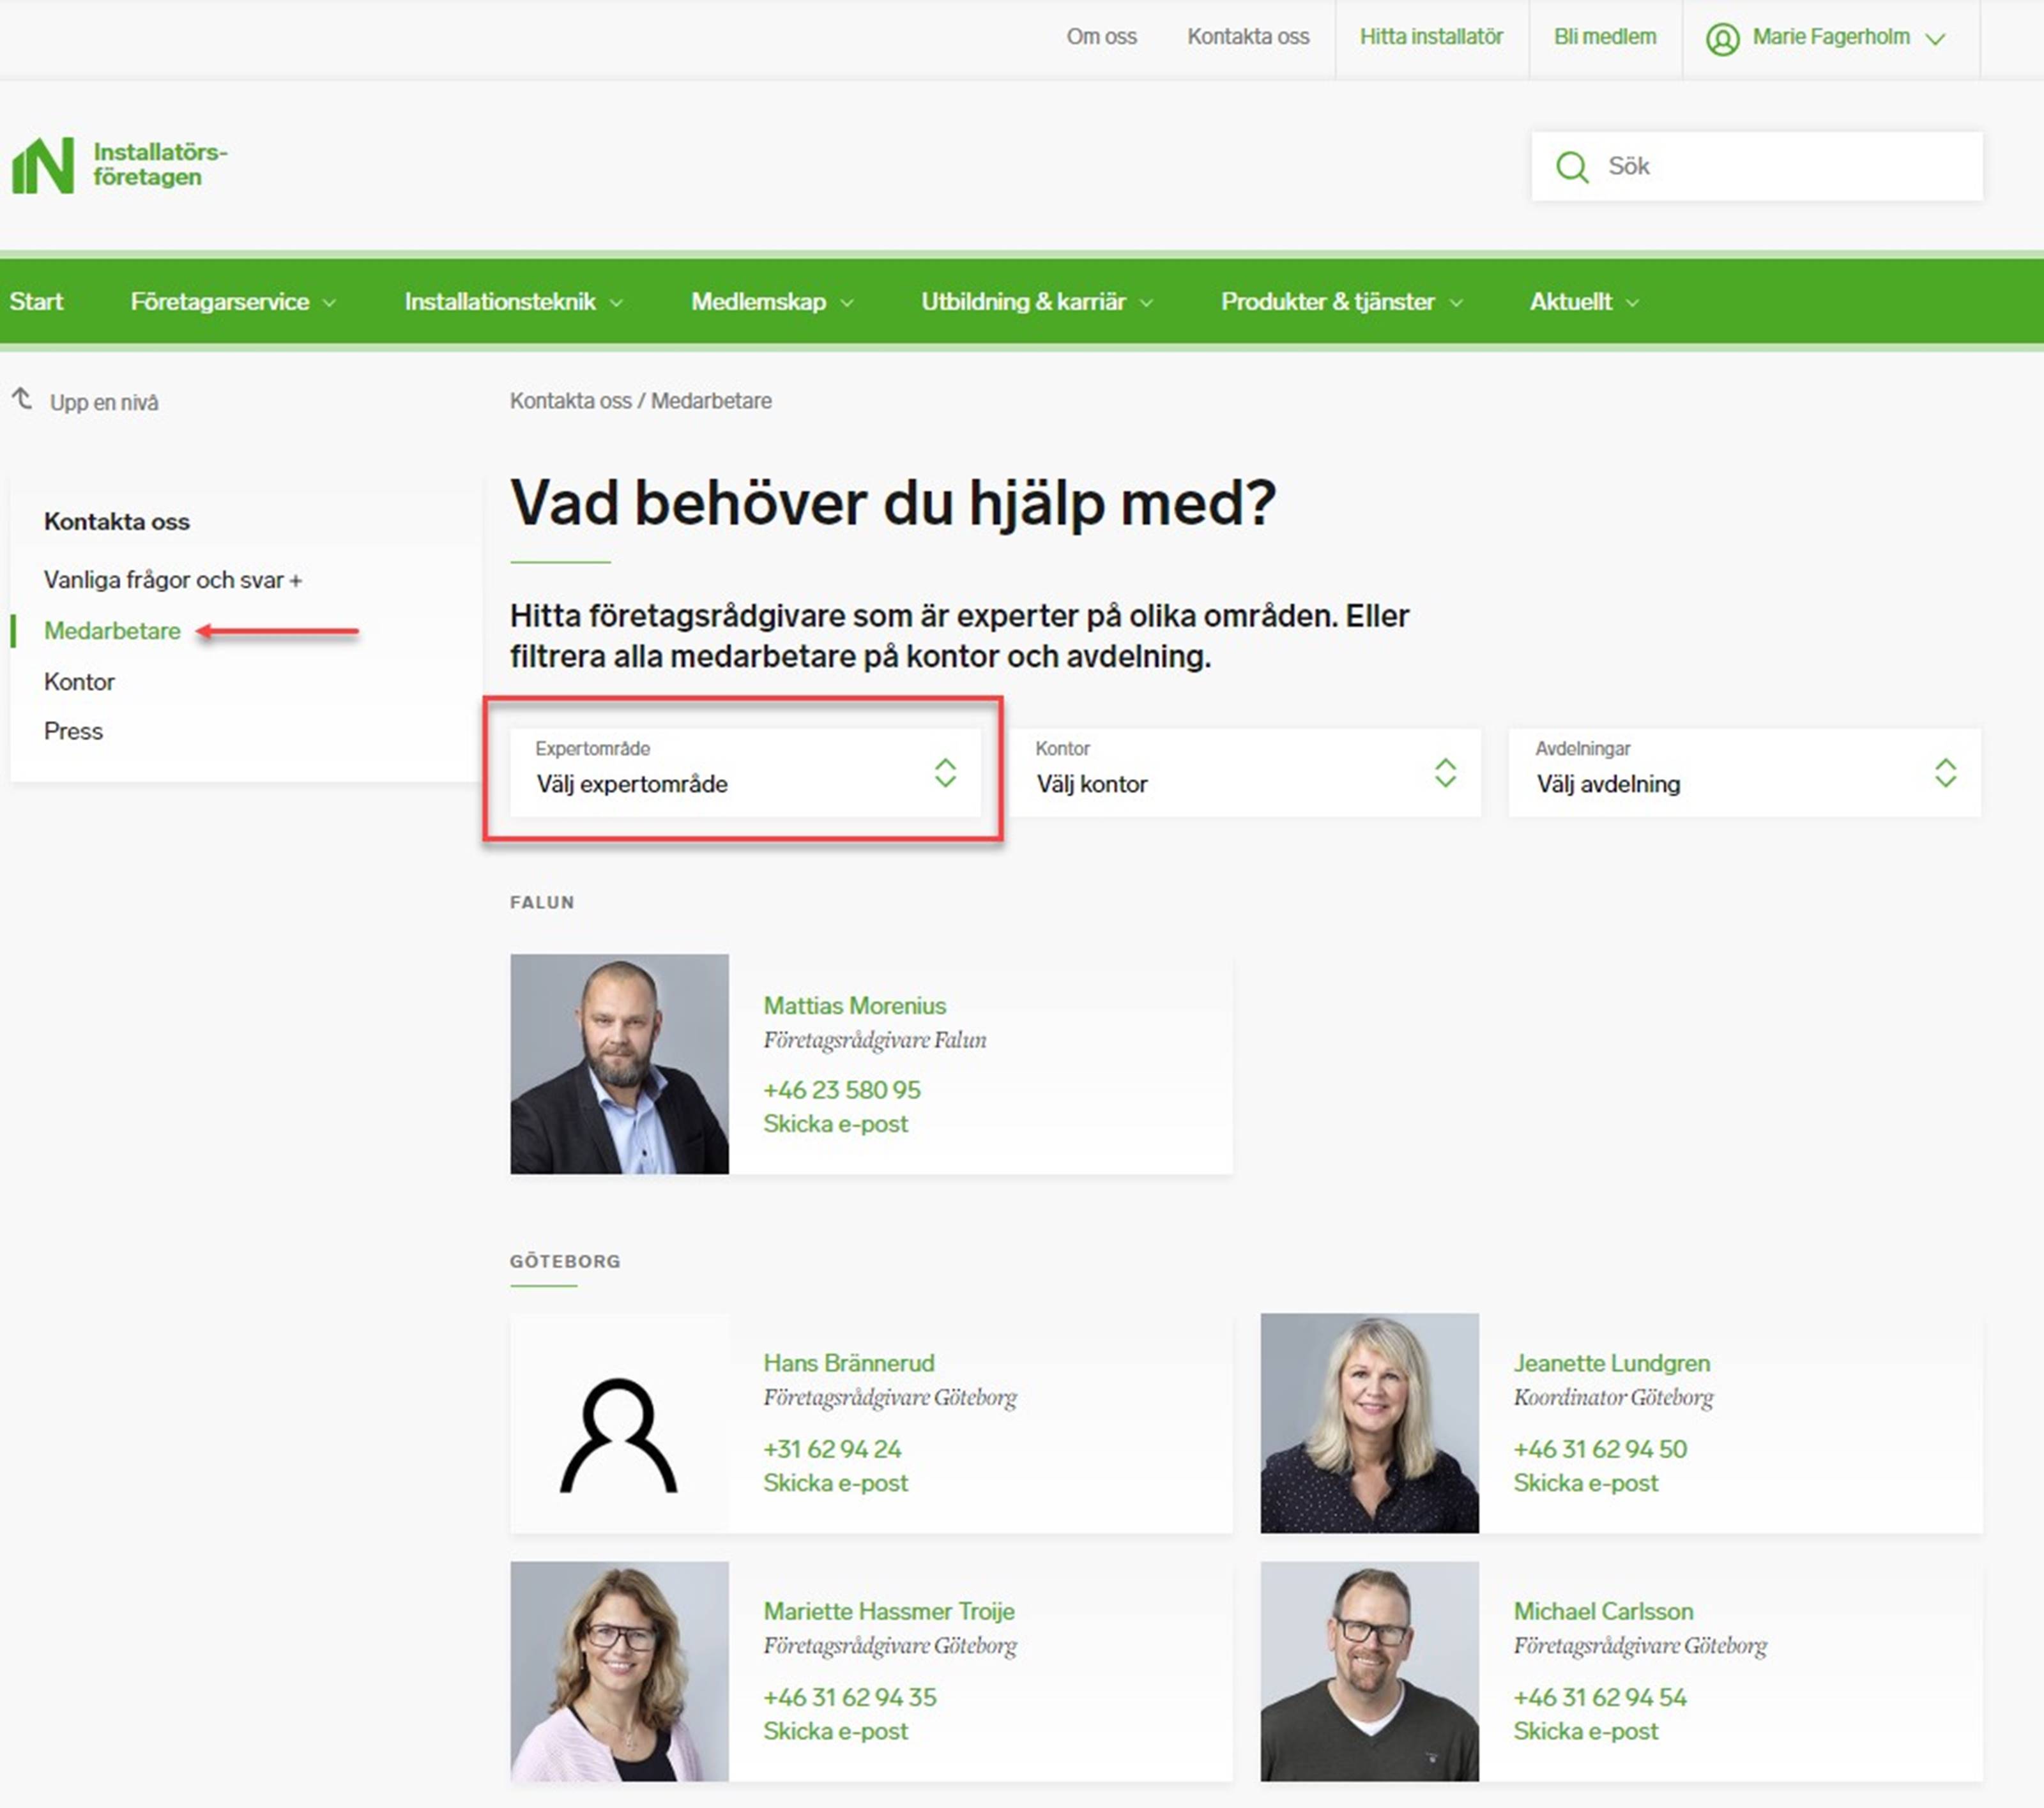The image size is (2044, 1808).
Task: Open the Välj avdelning dropdown
Action: (1745, 773)
